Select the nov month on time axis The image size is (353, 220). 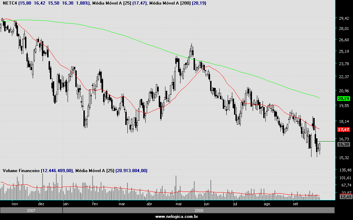[x=15, y=204]
